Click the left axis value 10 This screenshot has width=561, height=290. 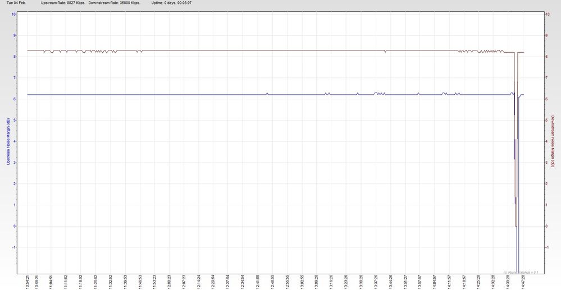(13, 14)
